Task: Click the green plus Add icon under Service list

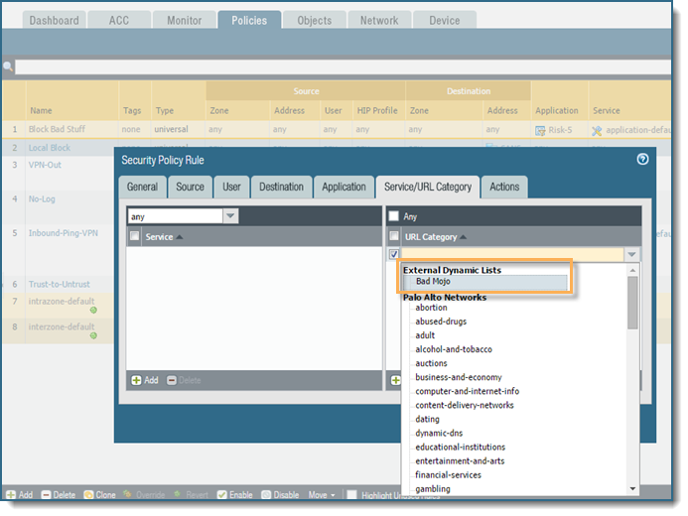Action: point(136,380)
